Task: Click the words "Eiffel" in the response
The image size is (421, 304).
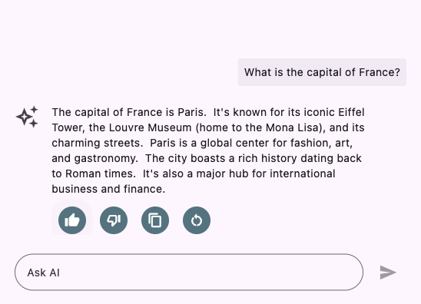Action: click(x=351, y=112)
